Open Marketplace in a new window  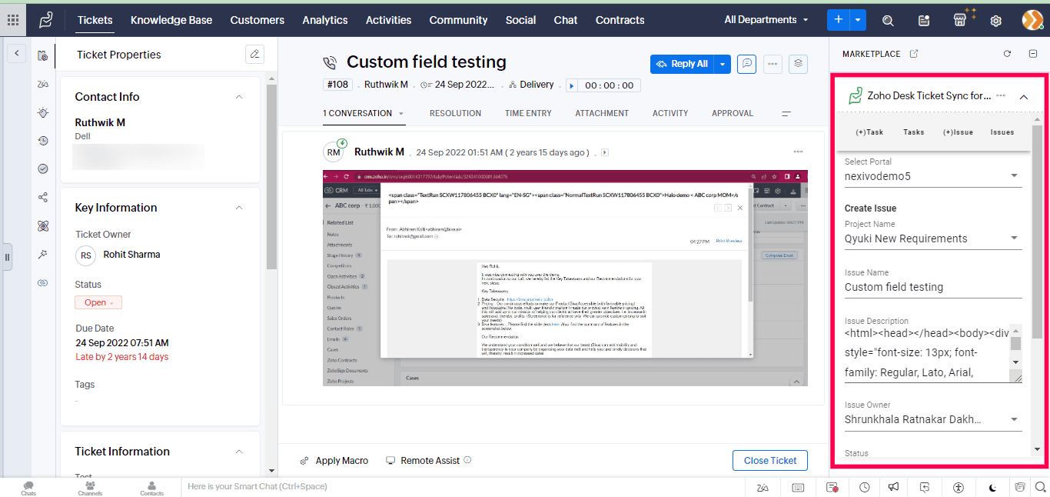click(914, 54)
